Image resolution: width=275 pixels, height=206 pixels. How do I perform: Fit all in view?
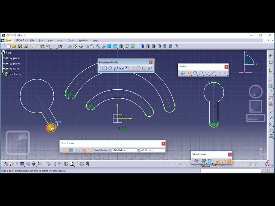click(75, 46)
